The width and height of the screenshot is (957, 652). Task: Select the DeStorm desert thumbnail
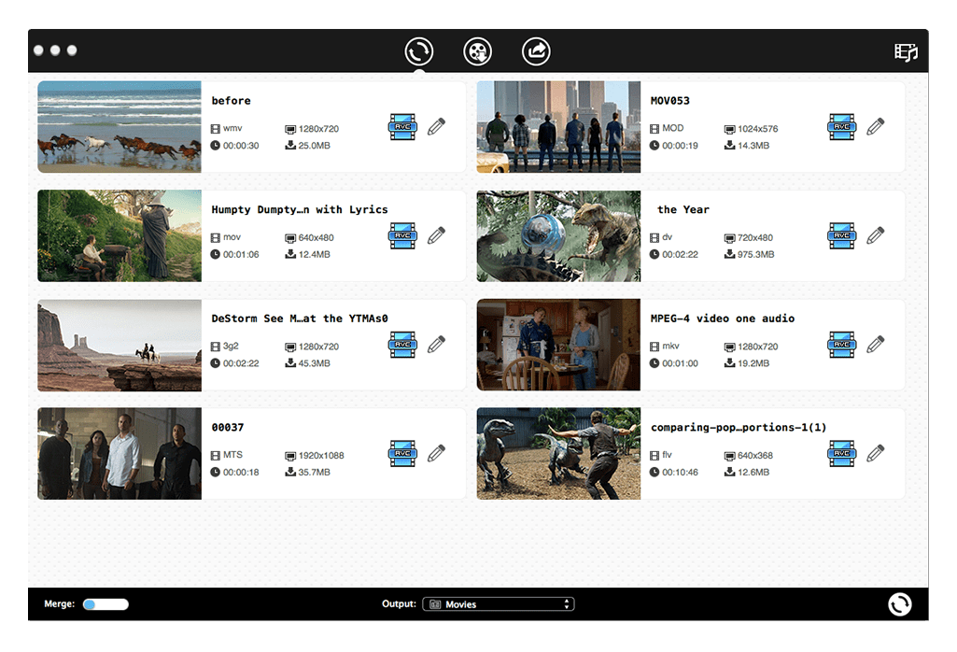120,345
